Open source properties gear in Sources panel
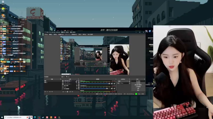213x119 pixels. (68, 91)
